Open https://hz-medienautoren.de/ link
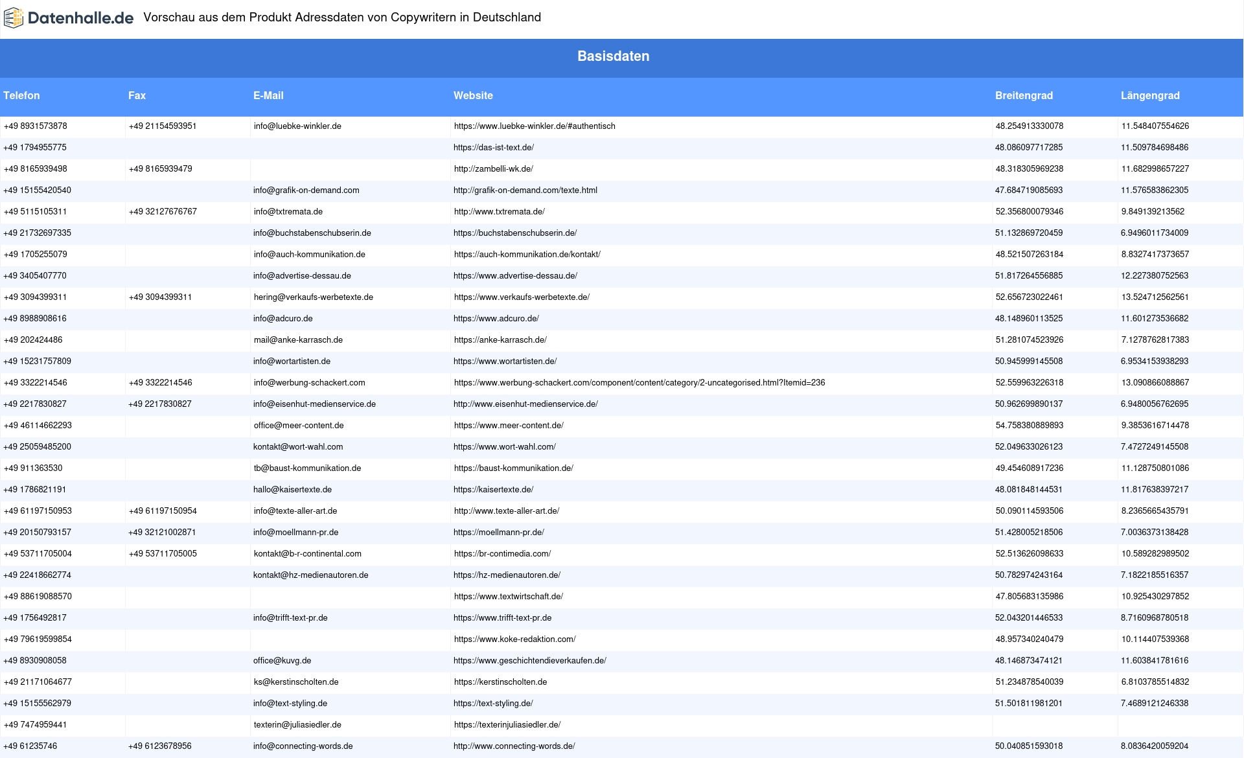 pos(507,575)
